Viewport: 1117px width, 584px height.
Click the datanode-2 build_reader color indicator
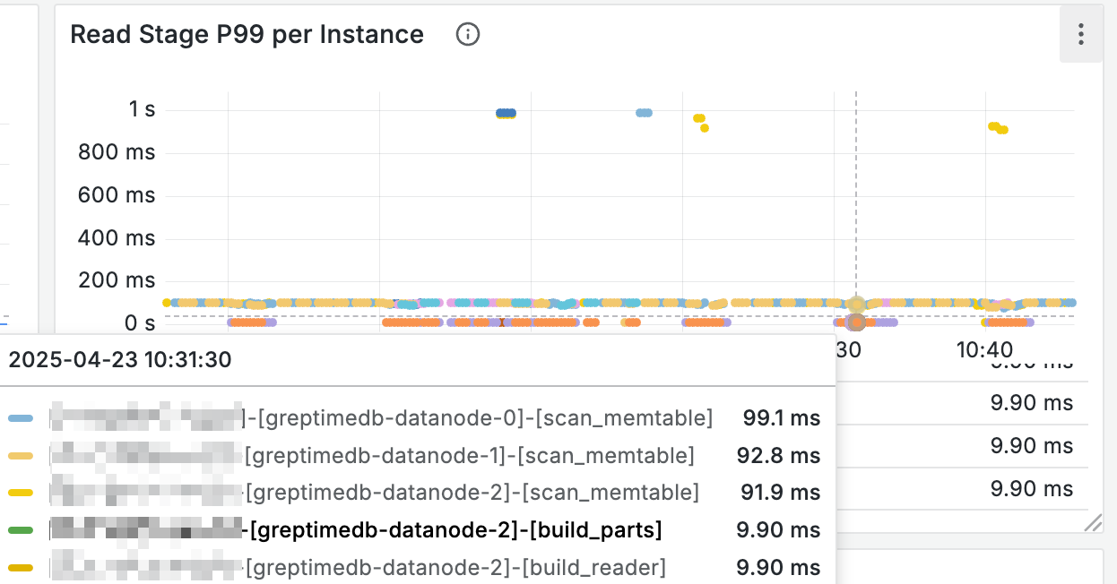click(21, 568)
